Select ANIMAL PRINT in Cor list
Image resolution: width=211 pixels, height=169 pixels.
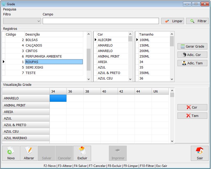coord(109,57)
